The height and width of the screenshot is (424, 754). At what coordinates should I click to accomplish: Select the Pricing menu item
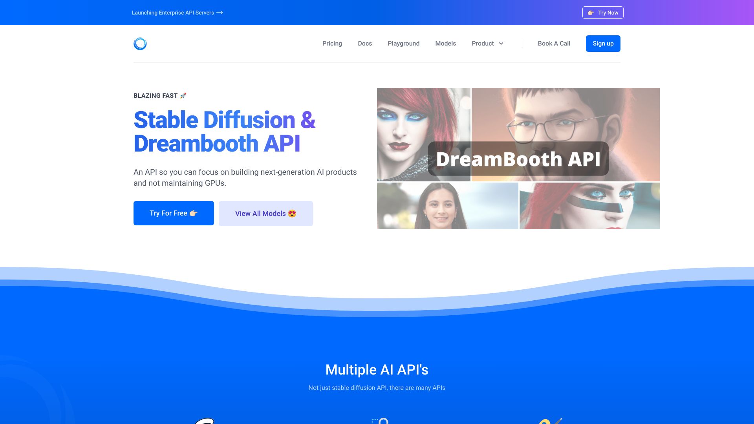coord(332,44)
